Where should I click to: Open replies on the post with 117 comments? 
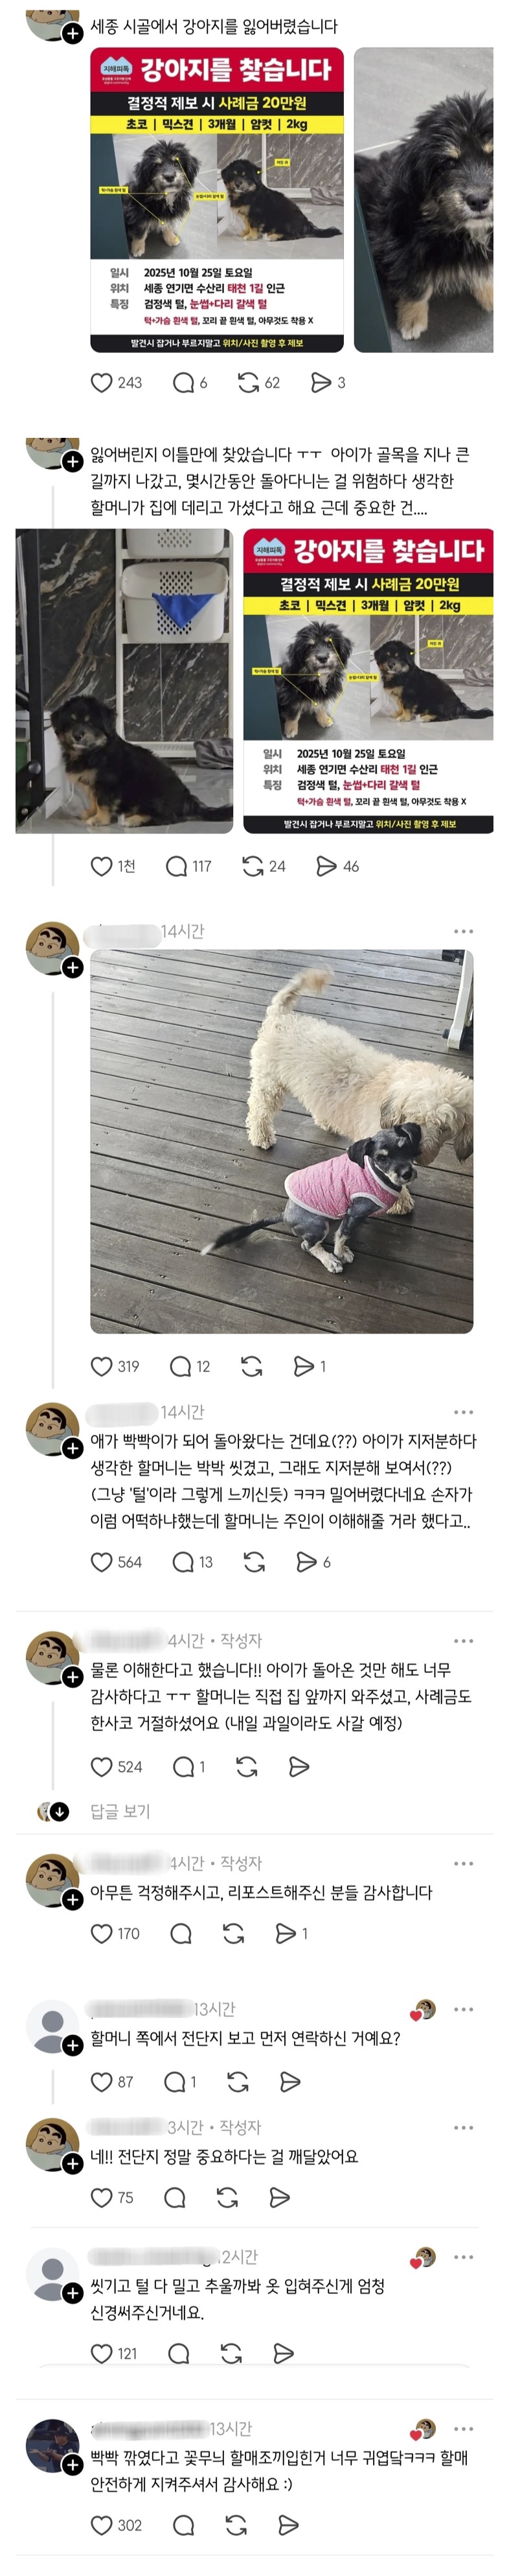tap(177, 866)
